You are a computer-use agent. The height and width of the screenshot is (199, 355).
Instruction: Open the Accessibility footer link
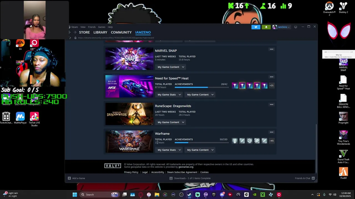(158, 172)
